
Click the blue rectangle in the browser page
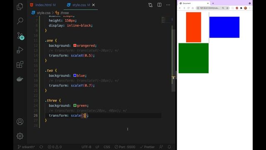click(x=224, y=27)
